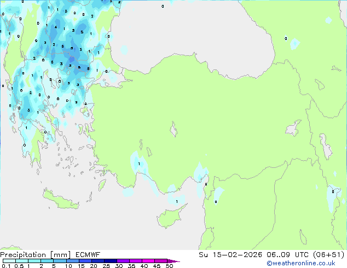The image size is (347, 268).
Task: Click the 30 to 35 mm purple swatch
Action: click(123, 261)
